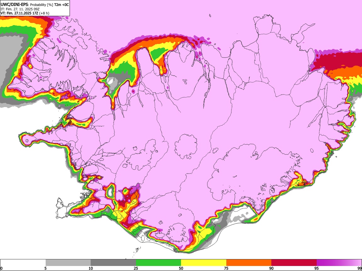Click the white 0-5 legend color block
The image size is (362, 271).
coord(23,263)
